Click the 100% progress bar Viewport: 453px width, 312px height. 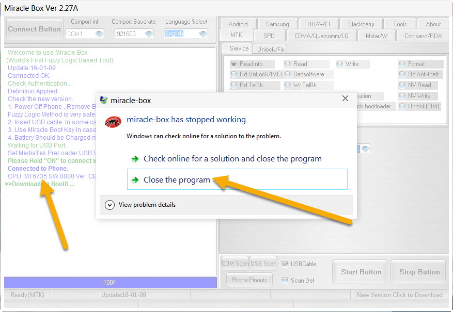tap(111, 282)
